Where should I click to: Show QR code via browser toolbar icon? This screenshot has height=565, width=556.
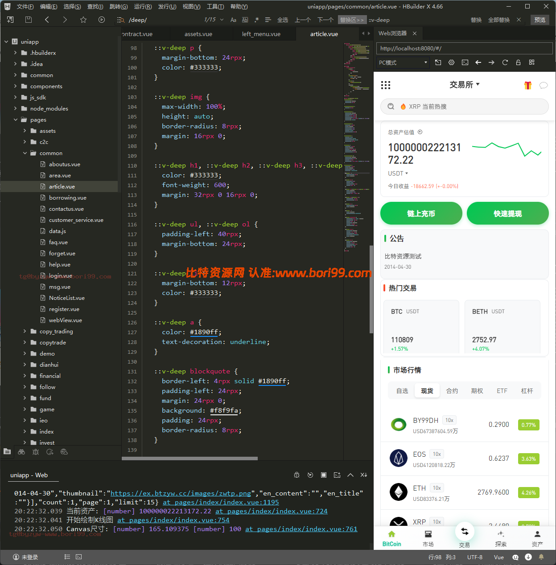point(531,62)
